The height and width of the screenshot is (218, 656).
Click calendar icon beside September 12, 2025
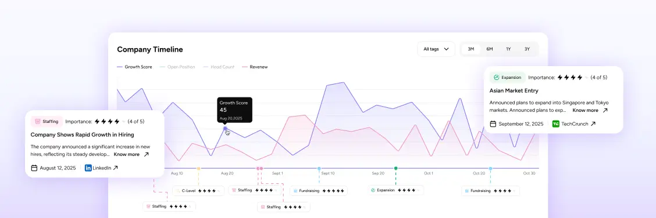click(x=493, y=124)
